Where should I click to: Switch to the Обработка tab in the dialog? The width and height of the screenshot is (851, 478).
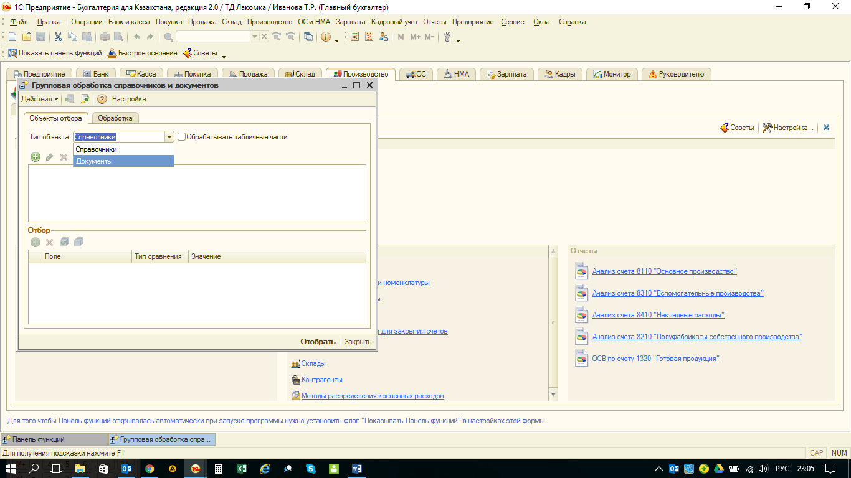pos(115,118)
